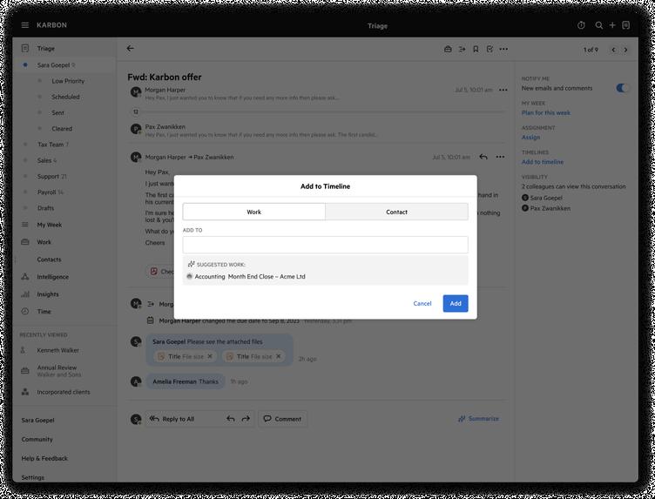Open Low Priority folder
The image size is (655, 499).
(x=68, y=81)
